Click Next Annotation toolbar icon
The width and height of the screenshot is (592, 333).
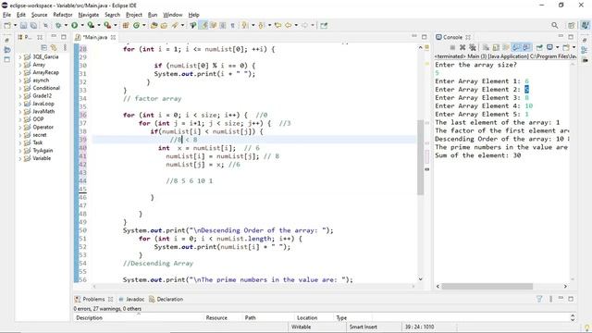[x=244, y=25]
